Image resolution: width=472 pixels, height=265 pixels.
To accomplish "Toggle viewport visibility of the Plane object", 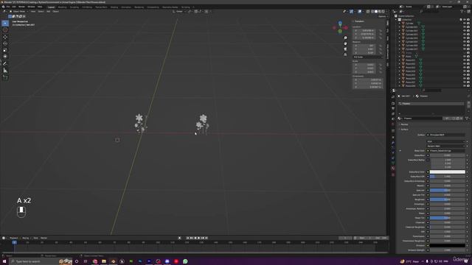I will (464, 57).
